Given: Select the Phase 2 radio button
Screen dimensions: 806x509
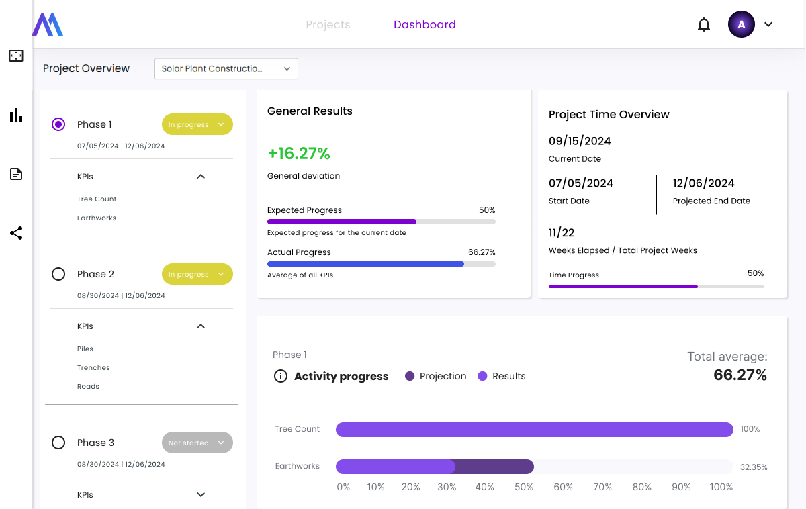Looking at the screenshot, I should 58,274.
